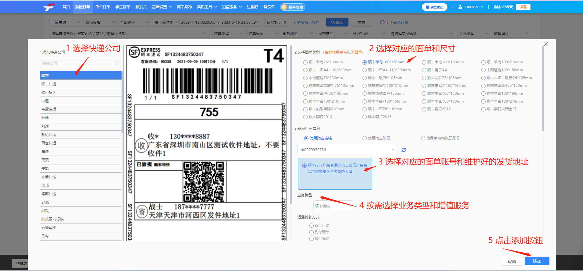583x271 pixels.
Task: Click the 续费 renew button
Action: point(523,7)
